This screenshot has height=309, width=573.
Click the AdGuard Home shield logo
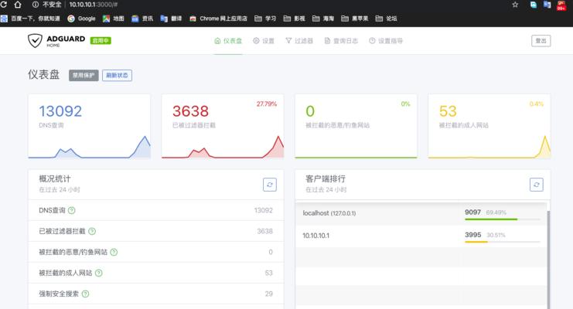tap(35, 40)
